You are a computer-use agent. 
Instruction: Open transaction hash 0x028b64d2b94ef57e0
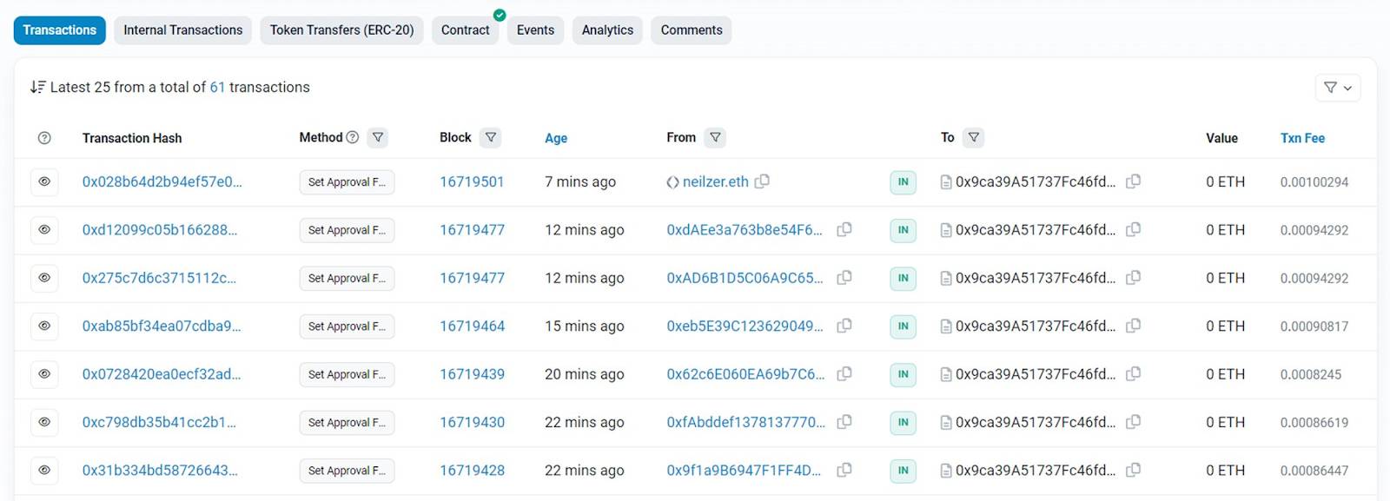click(x=162, y=182)
